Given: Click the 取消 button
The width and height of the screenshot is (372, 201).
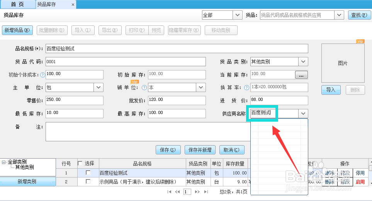Looking at the screenshot, I should (x=232, y=150).
